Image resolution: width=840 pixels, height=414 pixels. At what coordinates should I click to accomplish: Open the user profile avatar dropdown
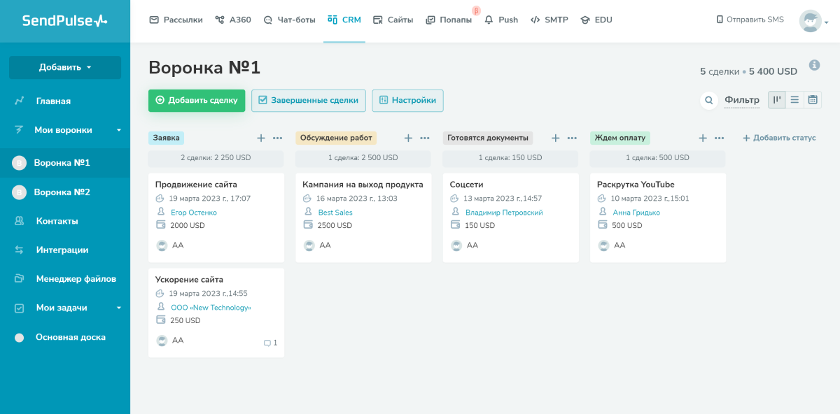click(810, 21)
